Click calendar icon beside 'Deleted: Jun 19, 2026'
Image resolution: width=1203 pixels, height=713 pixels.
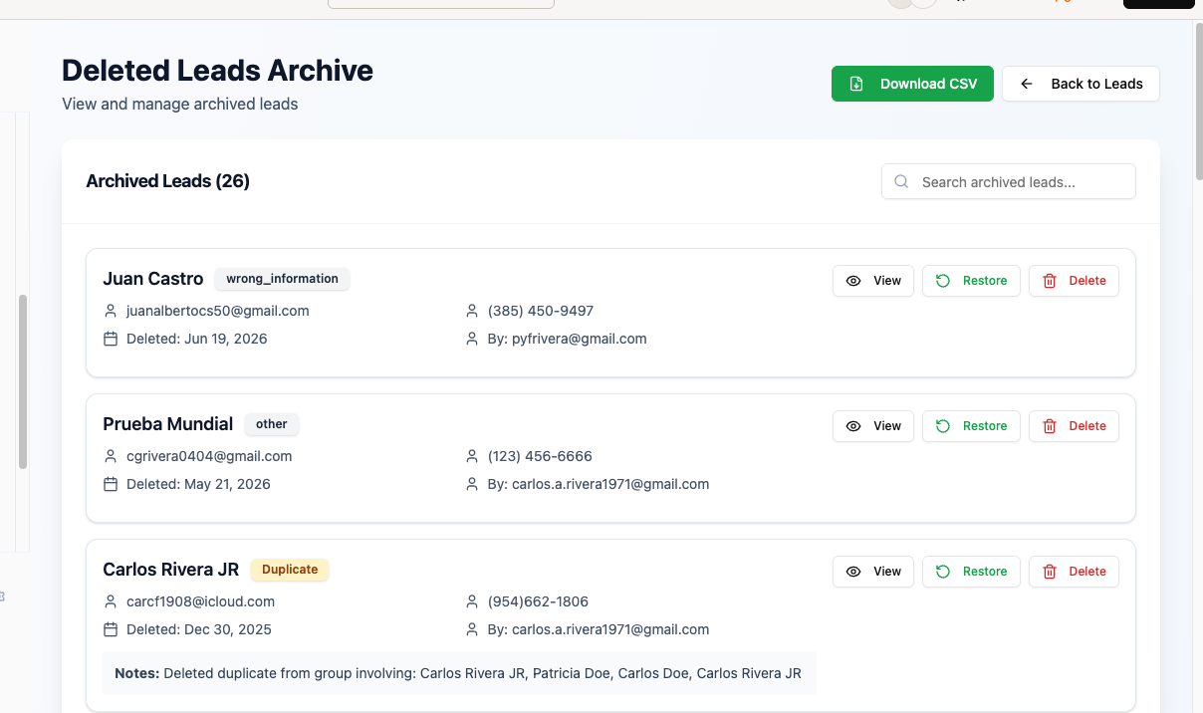(x=111, y=339)
